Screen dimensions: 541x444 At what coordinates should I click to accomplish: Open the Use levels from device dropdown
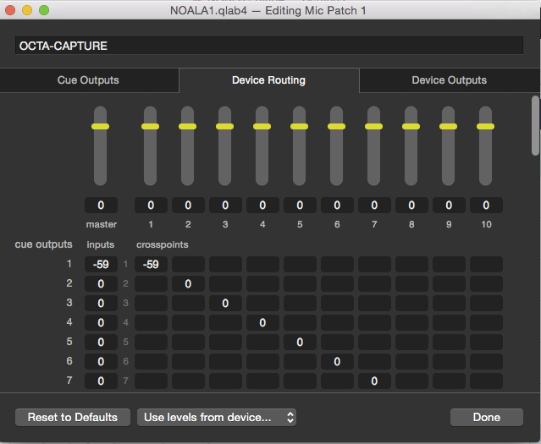pyautogui.click(x=218, y=417)
